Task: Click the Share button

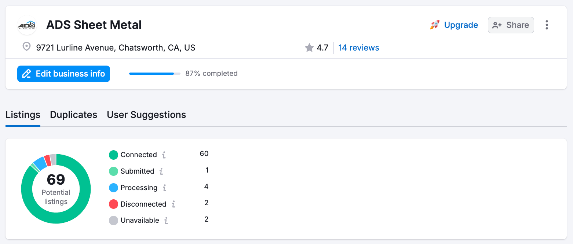Action: point(511,25)
